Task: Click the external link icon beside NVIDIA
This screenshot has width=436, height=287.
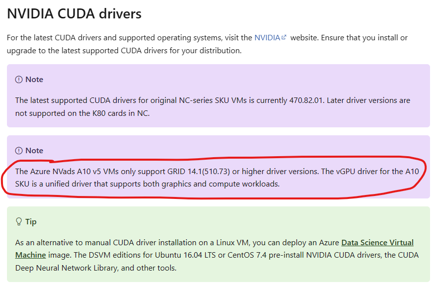Action: pyautogui.click(x=284, y=37)
